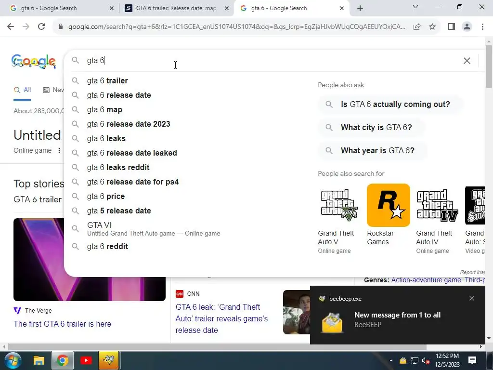View the site info lock icon
Image resolution: width=493 pixels, height=370 pixels.
click(x=61, y=27)
